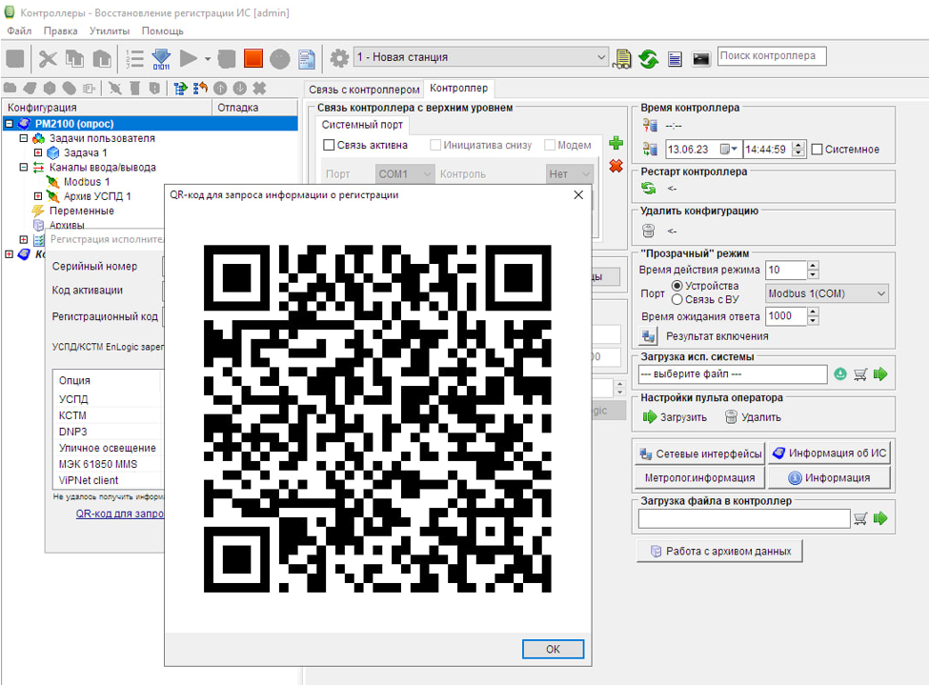Click green circle download icon for firmware file
This screenshot has height=685, width=929.
[x=840, y=373]
